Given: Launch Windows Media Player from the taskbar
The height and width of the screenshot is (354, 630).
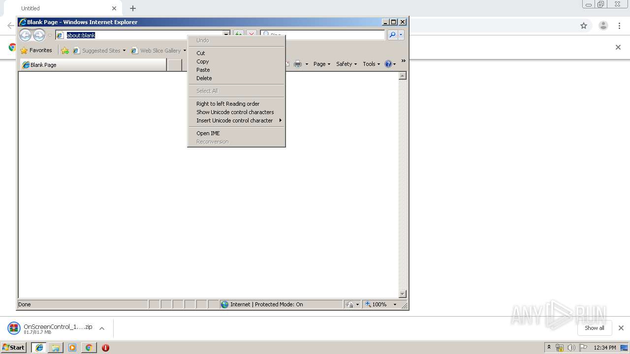Looking at the screenshot, I should (x=72, y=348).
